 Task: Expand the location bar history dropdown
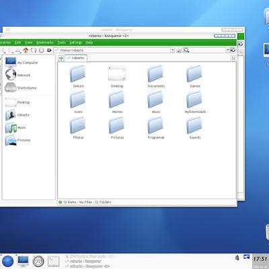[172, 50]
